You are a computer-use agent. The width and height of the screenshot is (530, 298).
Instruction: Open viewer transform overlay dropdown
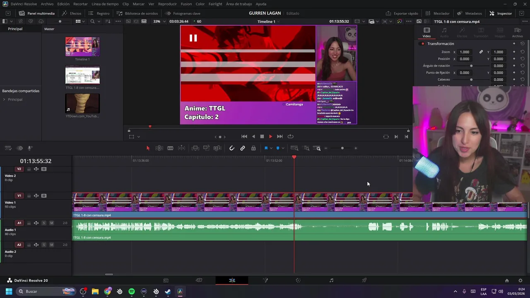pyautogui.click(x=139, y=137)
